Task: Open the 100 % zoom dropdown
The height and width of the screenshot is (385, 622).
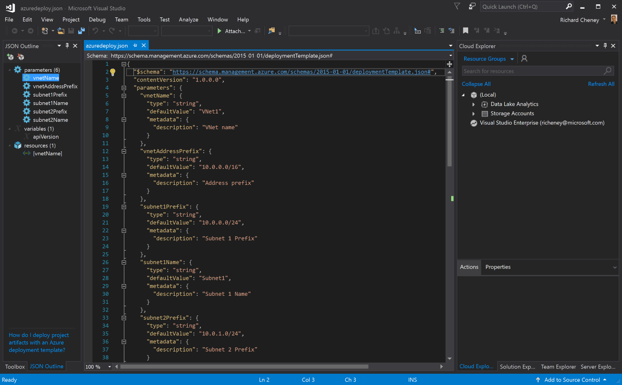Action: [x=110, y=367]
